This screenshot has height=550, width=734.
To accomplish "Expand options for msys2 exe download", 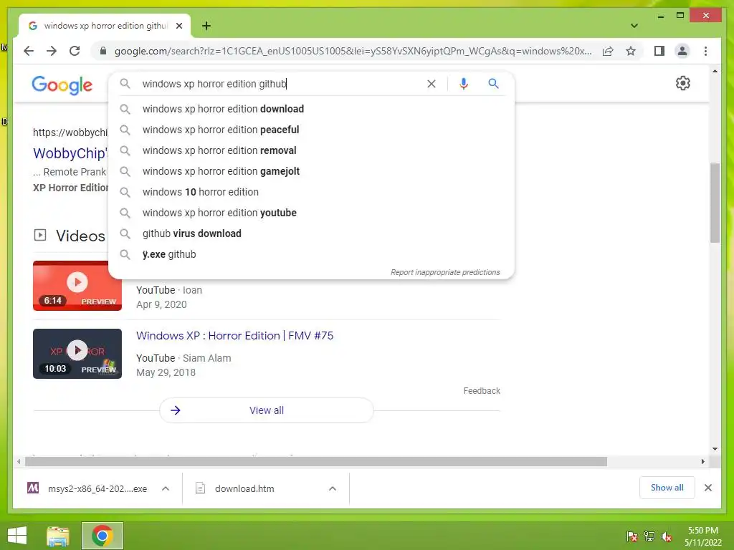I will [166, 488].
